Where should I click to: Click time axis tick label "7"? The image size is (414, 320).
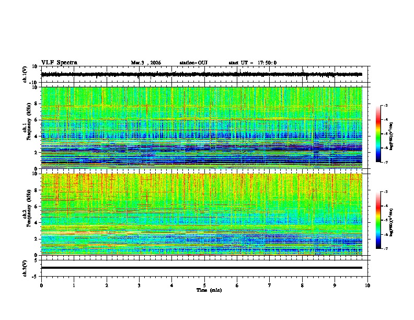point(270,285)
